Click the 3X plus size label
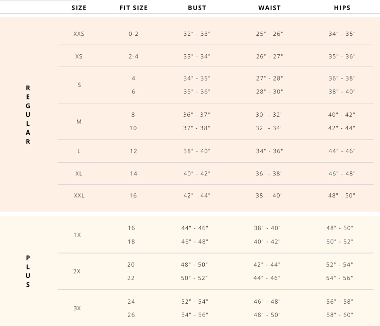This screenshot has height=326, width=380. [77, 308]
